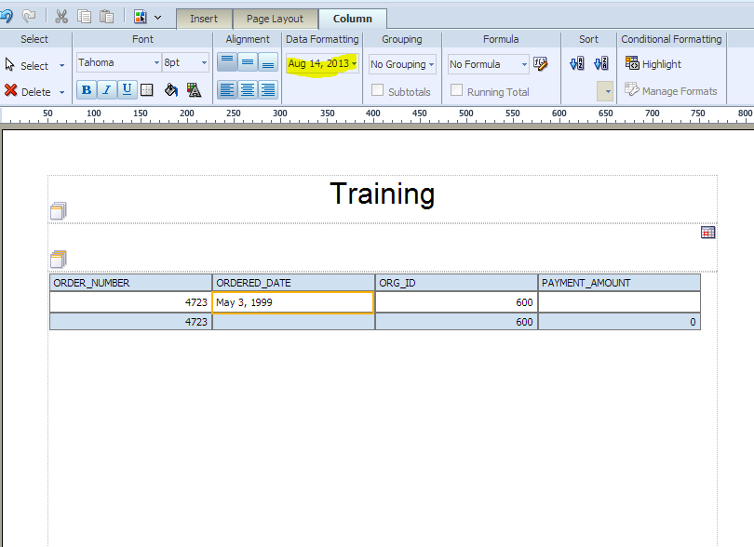Image resolution: width=754 pixels, height=547 pixels.
Task: Open the background fill color bucket
Action: point(171,90)
